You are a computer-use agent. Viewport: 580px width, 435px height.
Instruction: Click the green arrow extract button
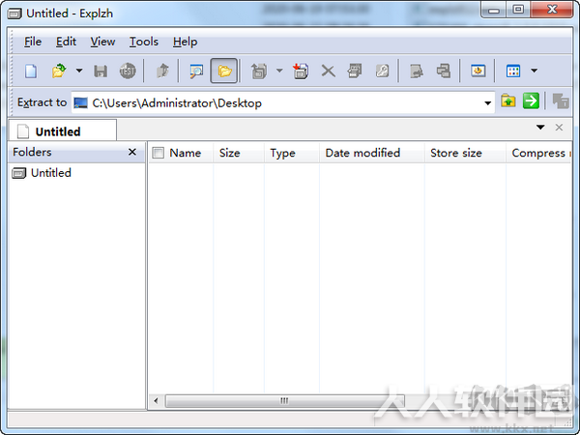(531, 101)
